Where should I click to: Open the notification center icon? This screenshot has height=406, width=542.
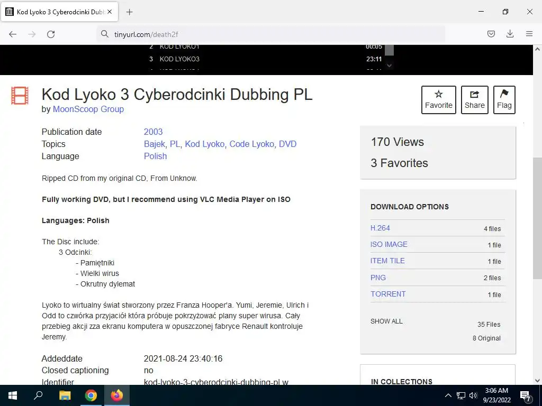[x=526, y=396]
